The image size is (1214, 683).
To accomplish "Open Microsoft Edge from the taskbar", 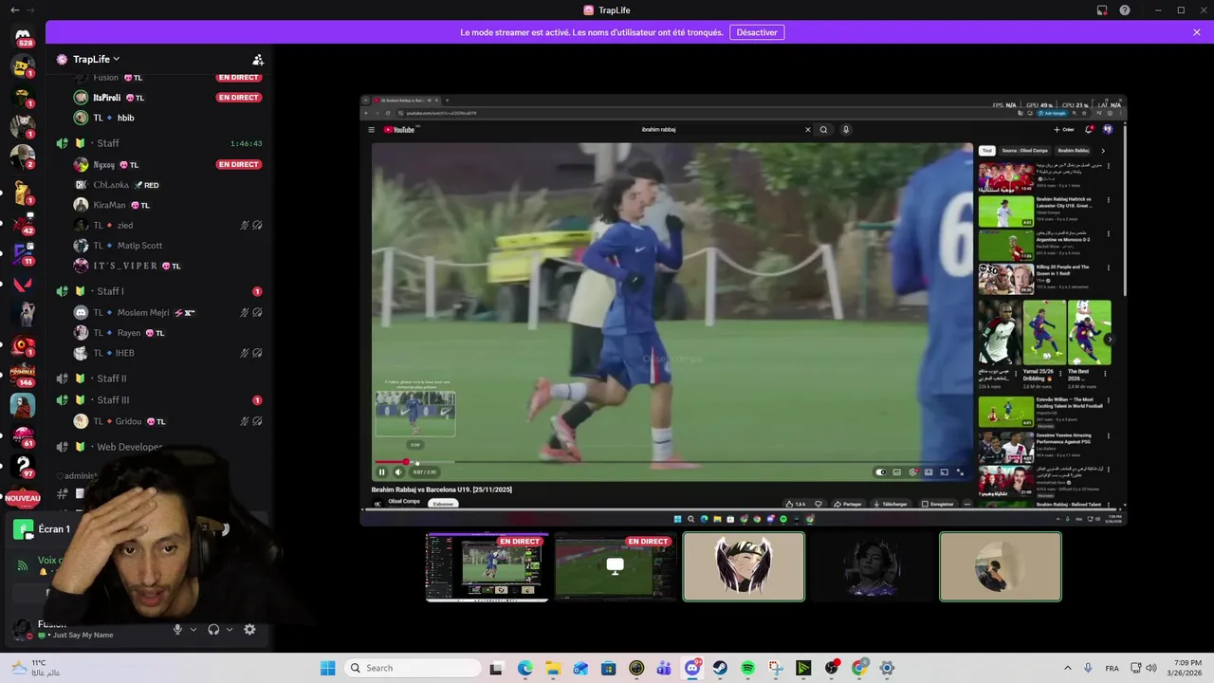I will pyautogui.click(x=525, y=668).
